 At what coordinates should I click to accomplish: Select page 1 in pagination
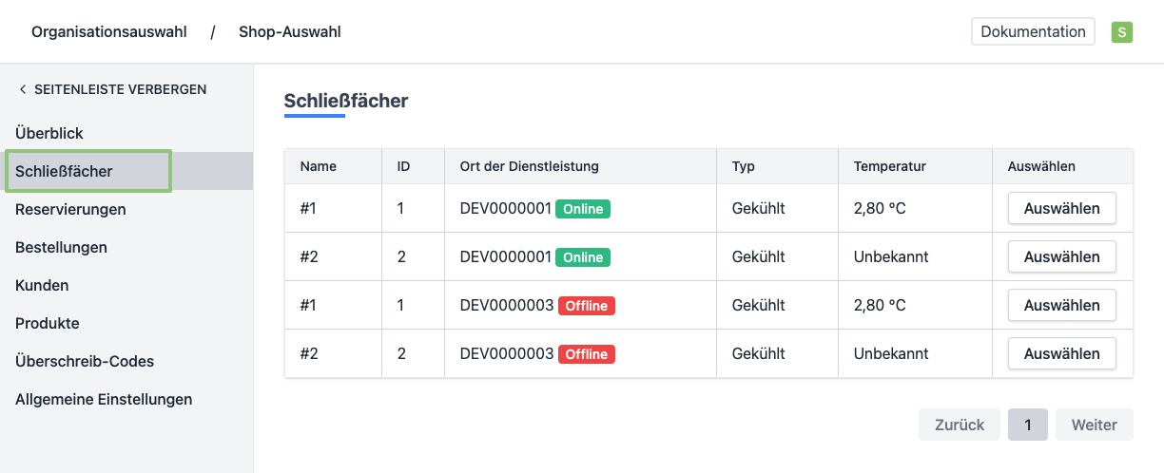[x=1027, y=425]
